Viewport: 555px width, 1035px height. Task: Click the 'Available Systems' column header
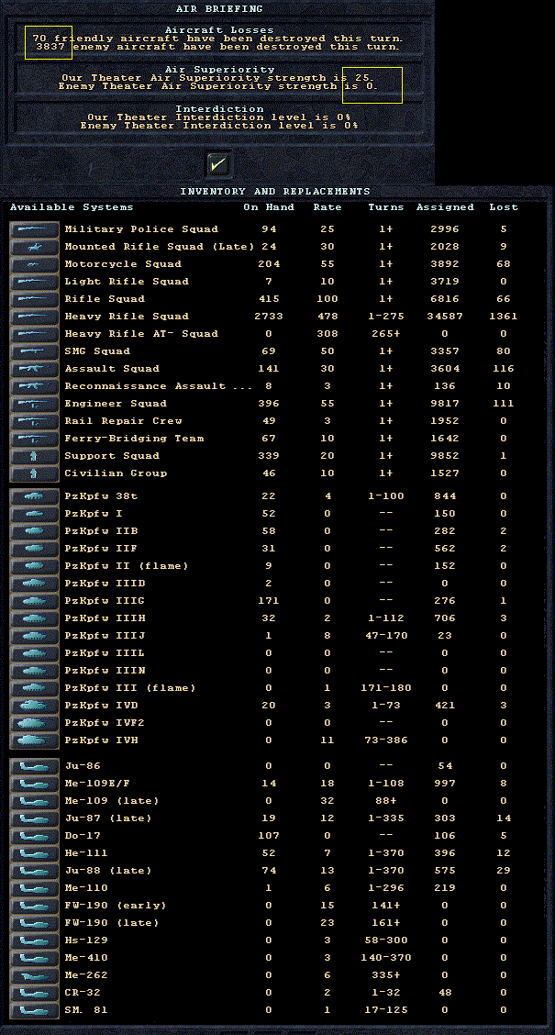(72, 207)
